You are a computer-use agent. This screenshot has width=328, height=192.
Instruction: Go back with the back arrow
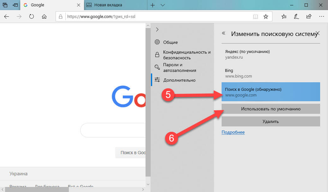[x=7, y=16]
